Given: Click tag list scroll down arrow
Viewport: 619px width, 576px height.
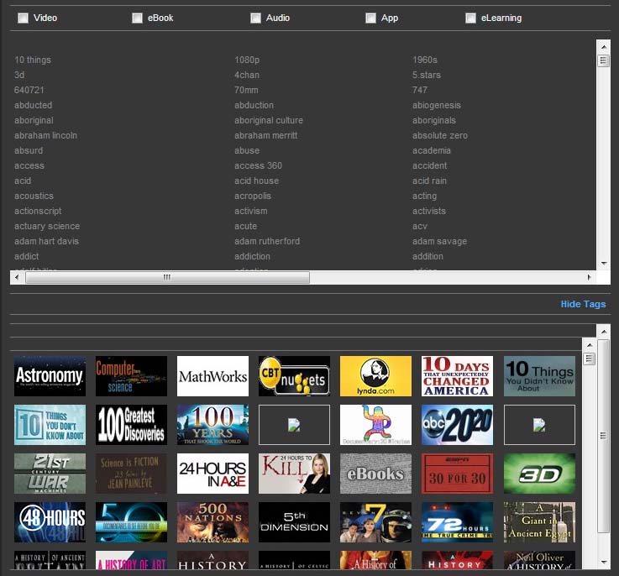Looking at the screenshot, I should tap(603, 264).
